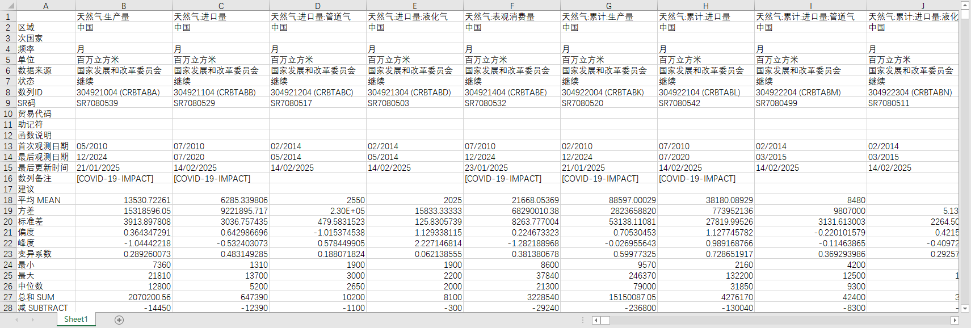Click '[COVID-19-IMPACT]' note in column H

pyautogui.click(x=706, y=178)
